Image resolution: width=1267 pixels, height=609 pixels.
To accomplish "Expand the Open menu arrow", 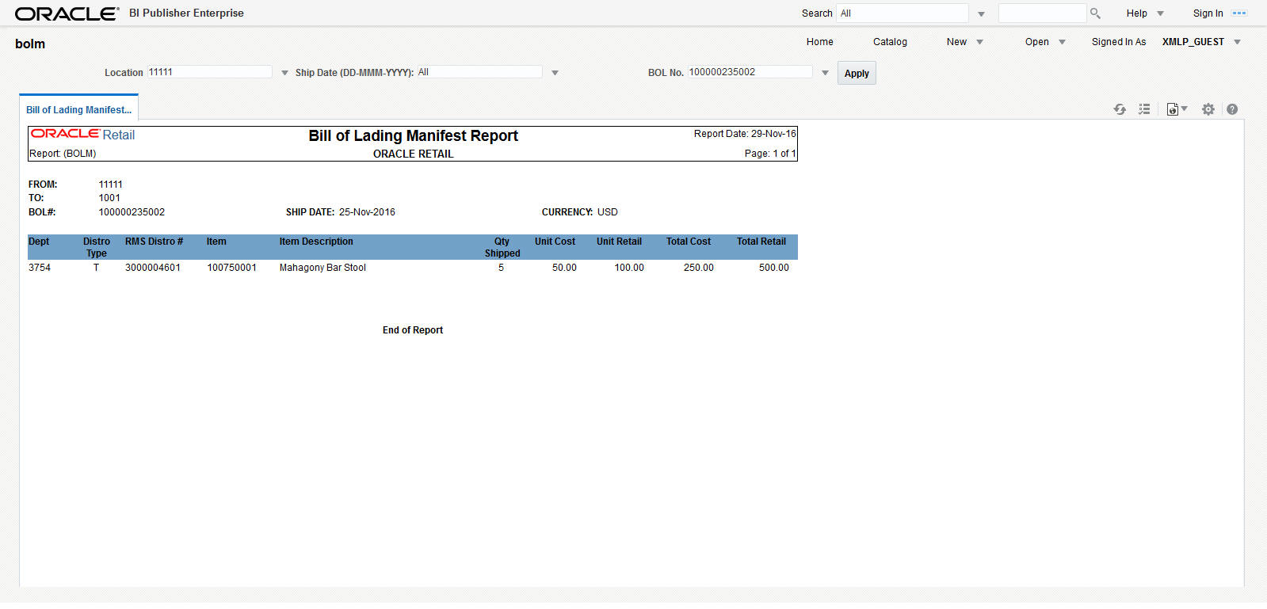I will coord(1062,42).
